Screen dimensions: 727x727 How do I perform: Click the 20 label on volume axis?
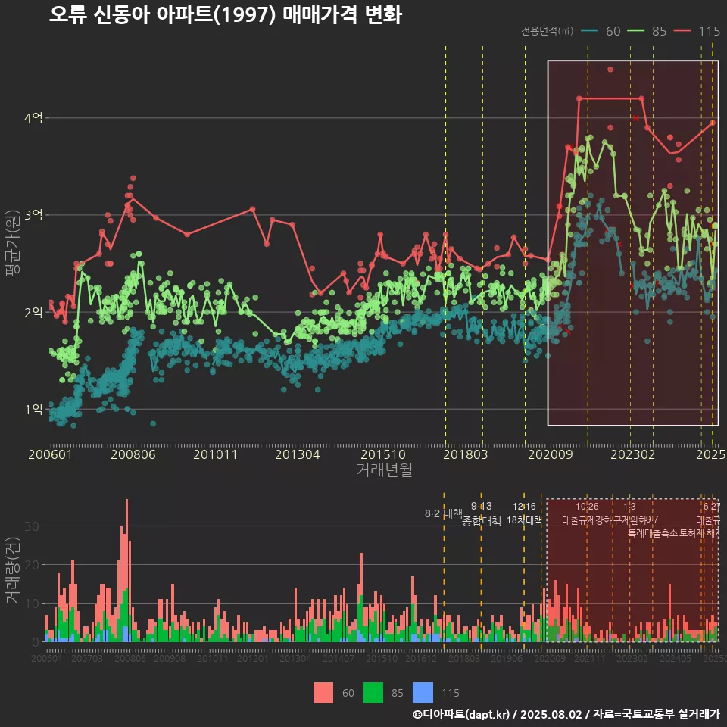point(32,565)
